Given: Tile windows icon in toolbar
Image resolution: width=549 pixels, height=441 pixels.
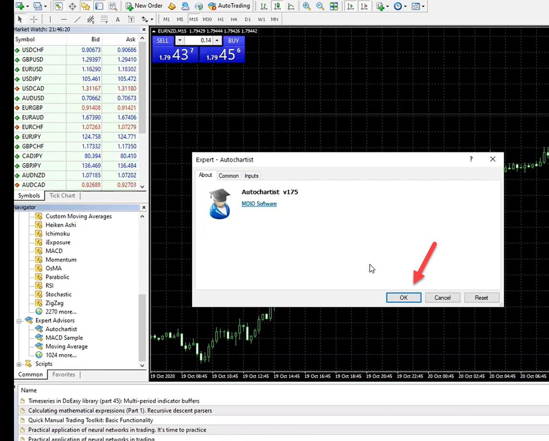Looking at the screenshot, I should [x=334, y=6].
